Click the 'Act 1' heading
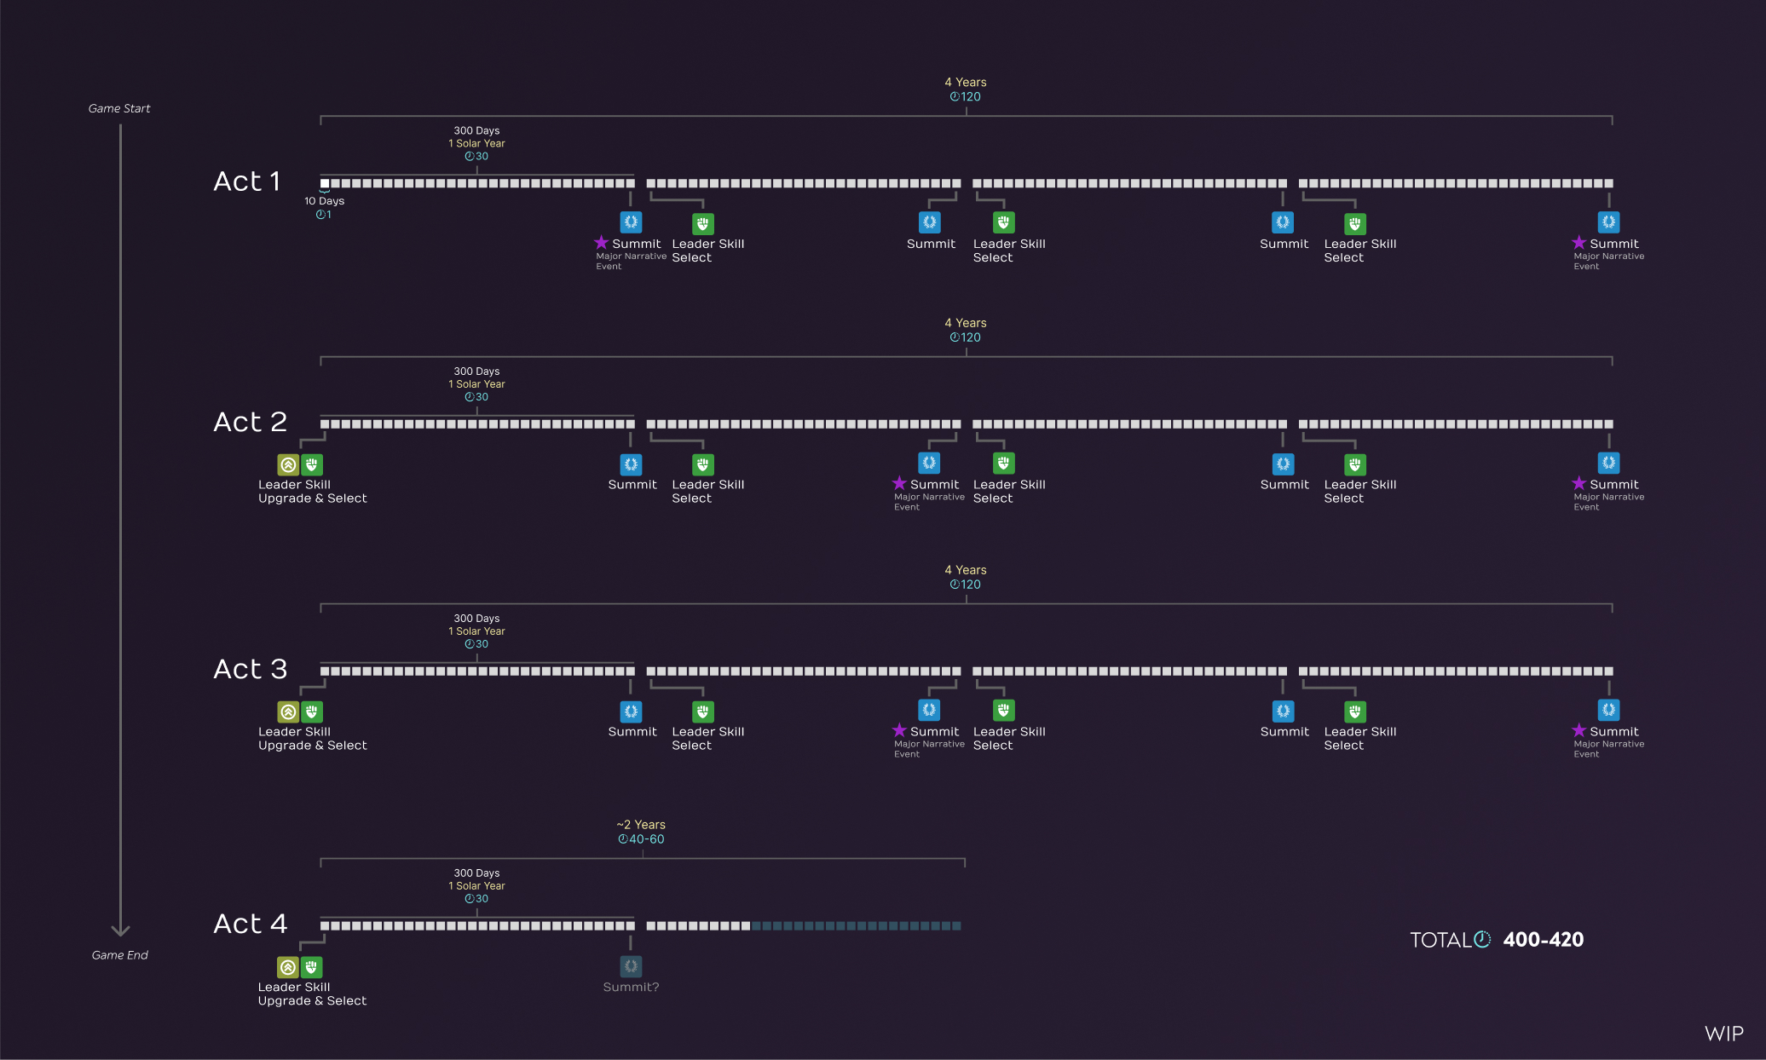This screenshot has width=1766, height=1060. coord(247,181)
